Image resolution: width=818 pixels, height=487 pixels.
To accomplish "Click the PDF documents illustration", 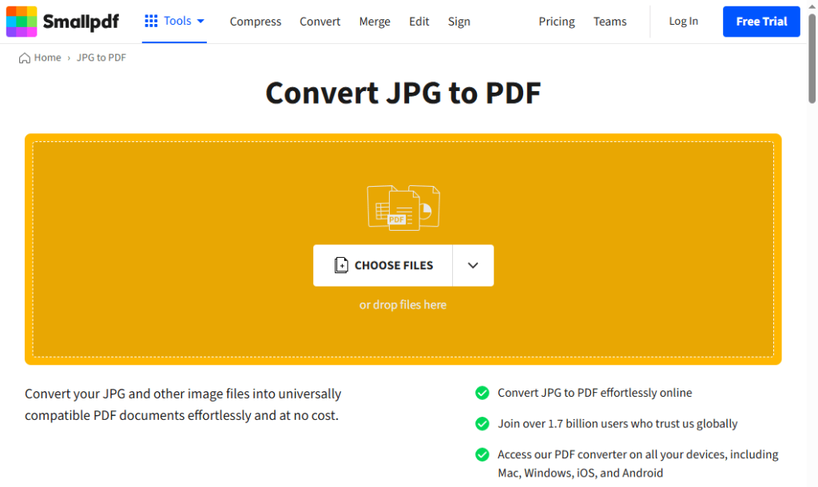I will click(403, 208).
